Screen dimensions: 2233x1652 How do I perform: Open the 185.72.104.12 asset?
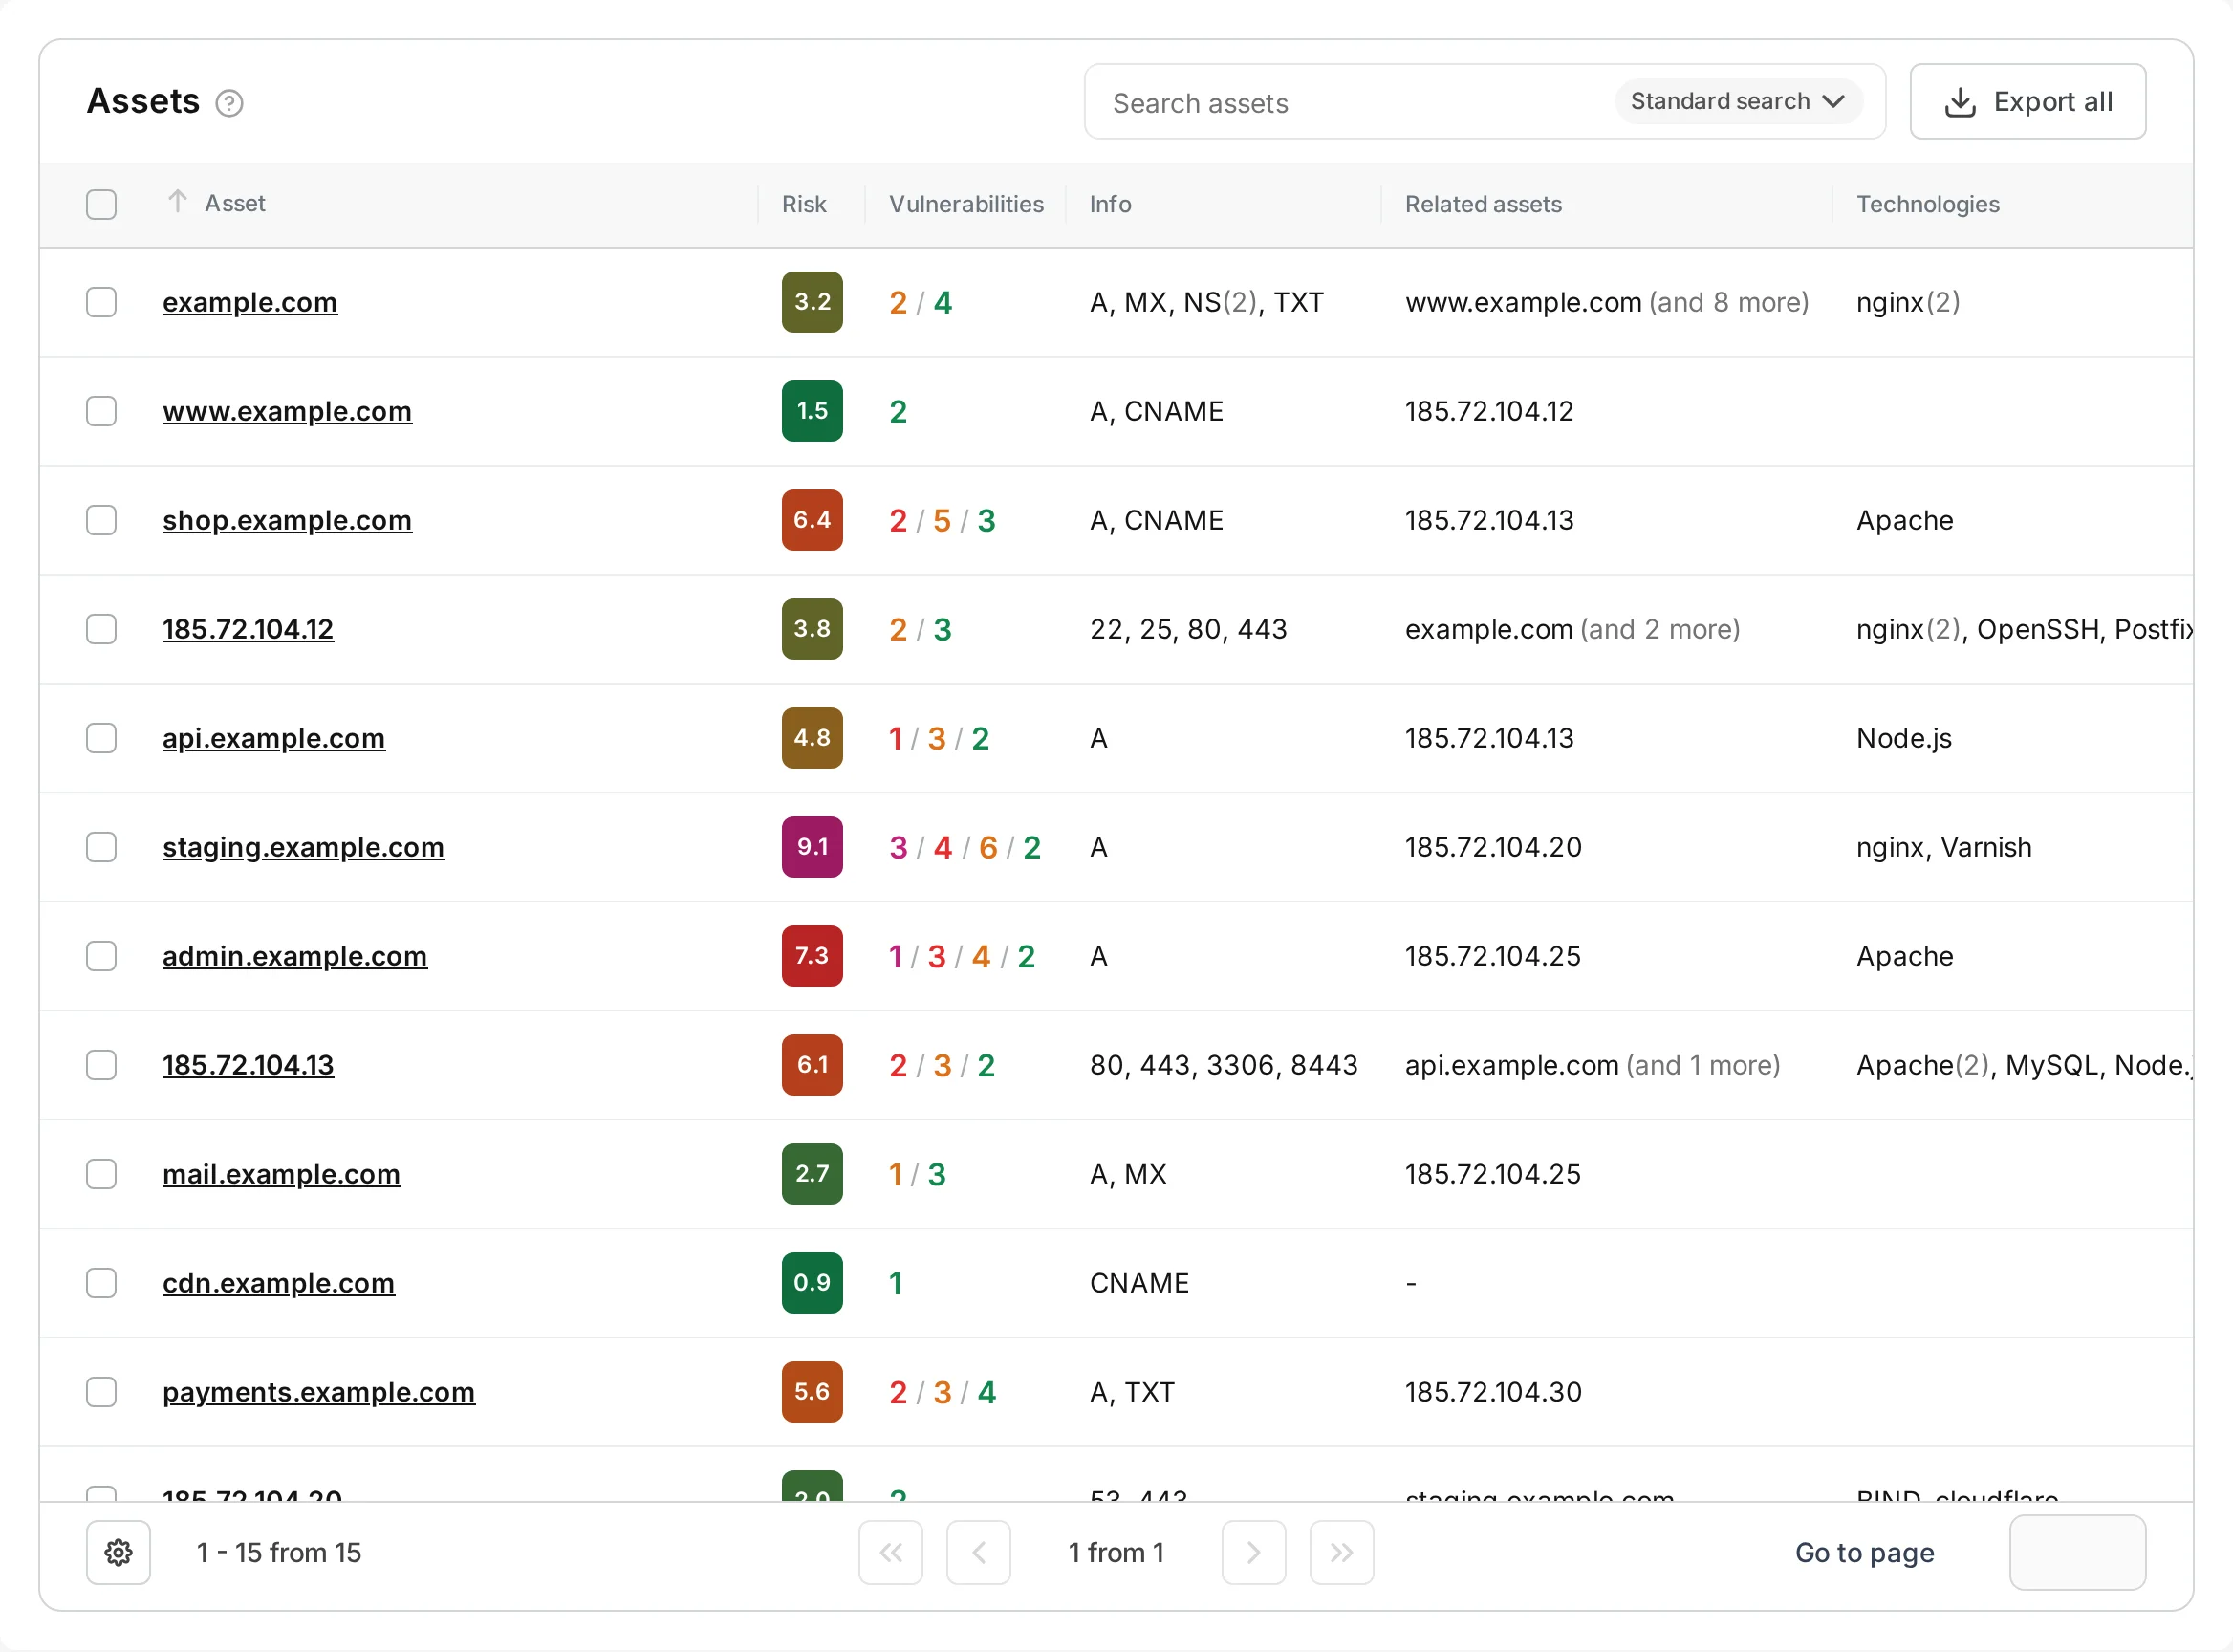click(x=248, y=629)
